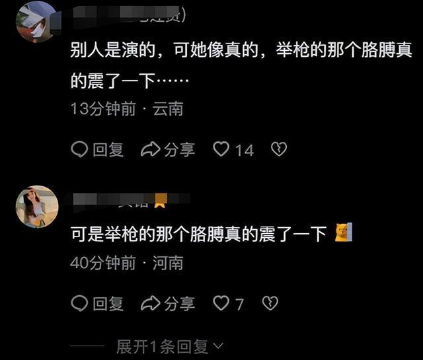This screenshot has height=360, width=423.
Task: Click share arrow icon on Yunnan comment
Action: coord(151,149)
